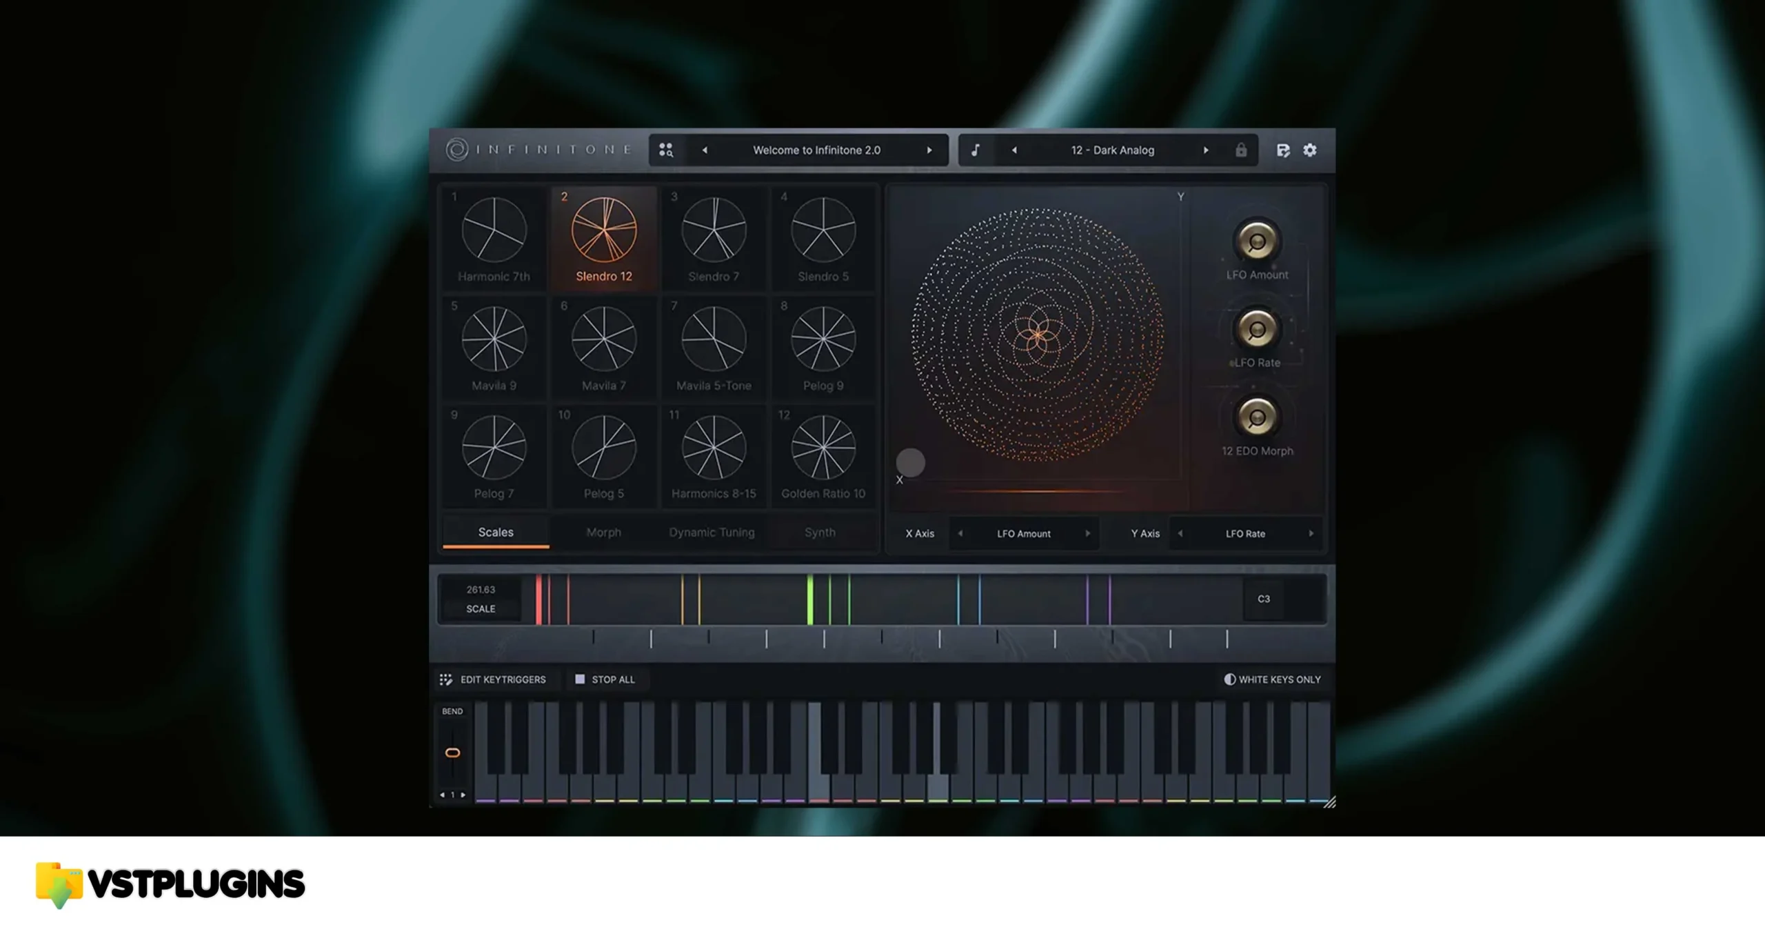The width and height of the screenshot is (1765, 936).
Task: Click the bright green pitch marker line
Action: point(811,599)
